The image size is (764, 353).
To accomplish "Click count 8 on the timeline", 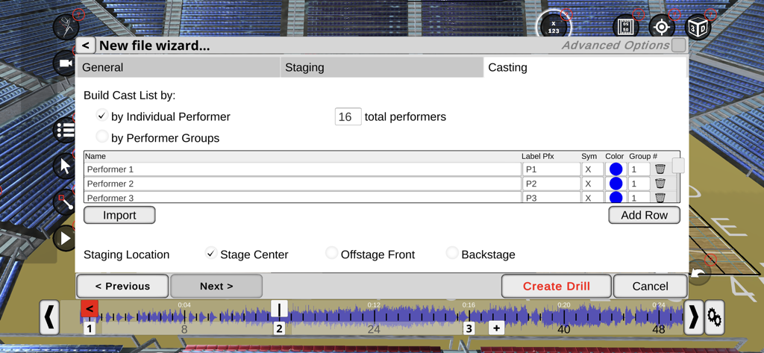I will [x=184, y=329].
